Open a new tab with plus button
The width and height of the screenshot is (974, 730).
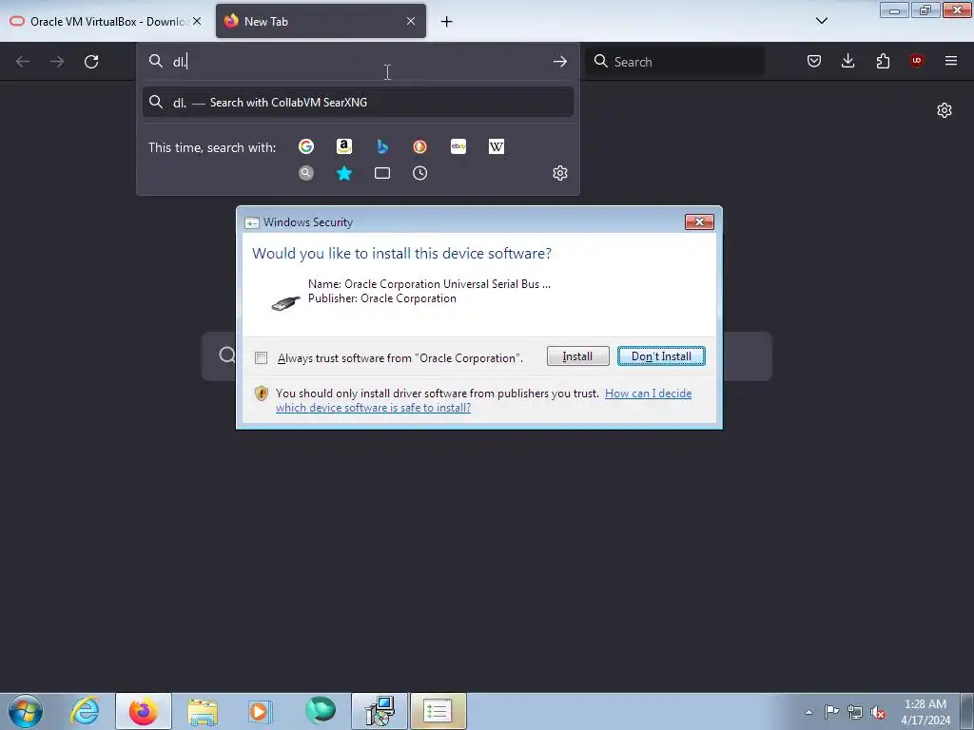click(447, 22)
